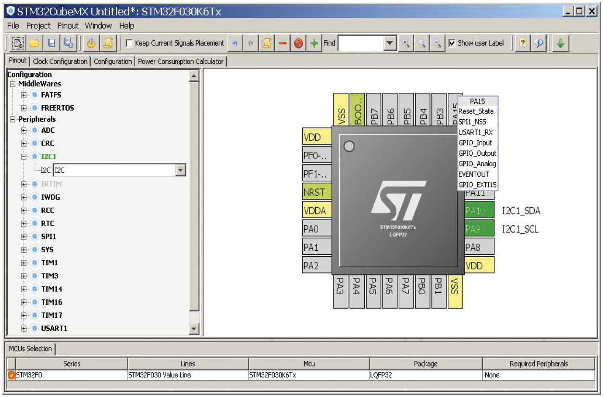Click the green PA10 pin
This screenshot has width=603, height=397.
point(480,211)
